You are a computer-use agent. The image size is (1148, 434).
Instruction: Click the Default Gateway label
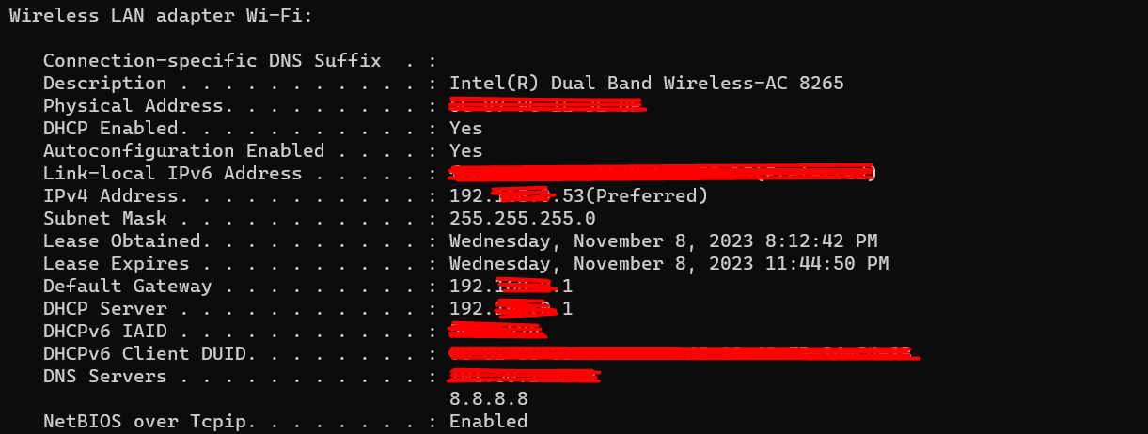point(127,287)
